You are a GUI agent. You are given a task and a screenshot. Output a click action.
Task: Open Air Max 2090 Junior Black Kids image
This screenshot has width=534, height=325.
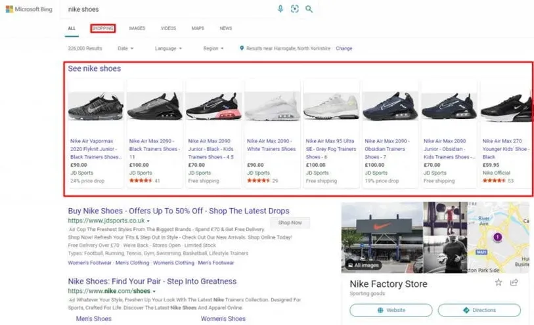tap(213, 106)
